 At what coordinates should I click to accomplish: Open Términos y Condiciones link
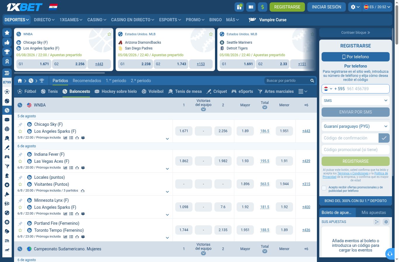pos(353,174)
